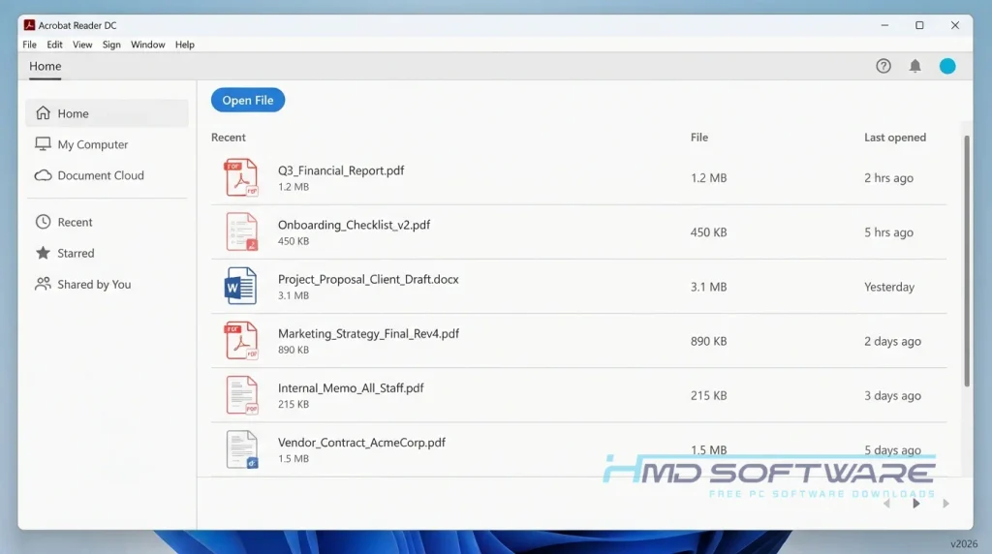
Task: Open Internal_Memo_All_Staff.pdf file name
Action: [x=351, y=387]
